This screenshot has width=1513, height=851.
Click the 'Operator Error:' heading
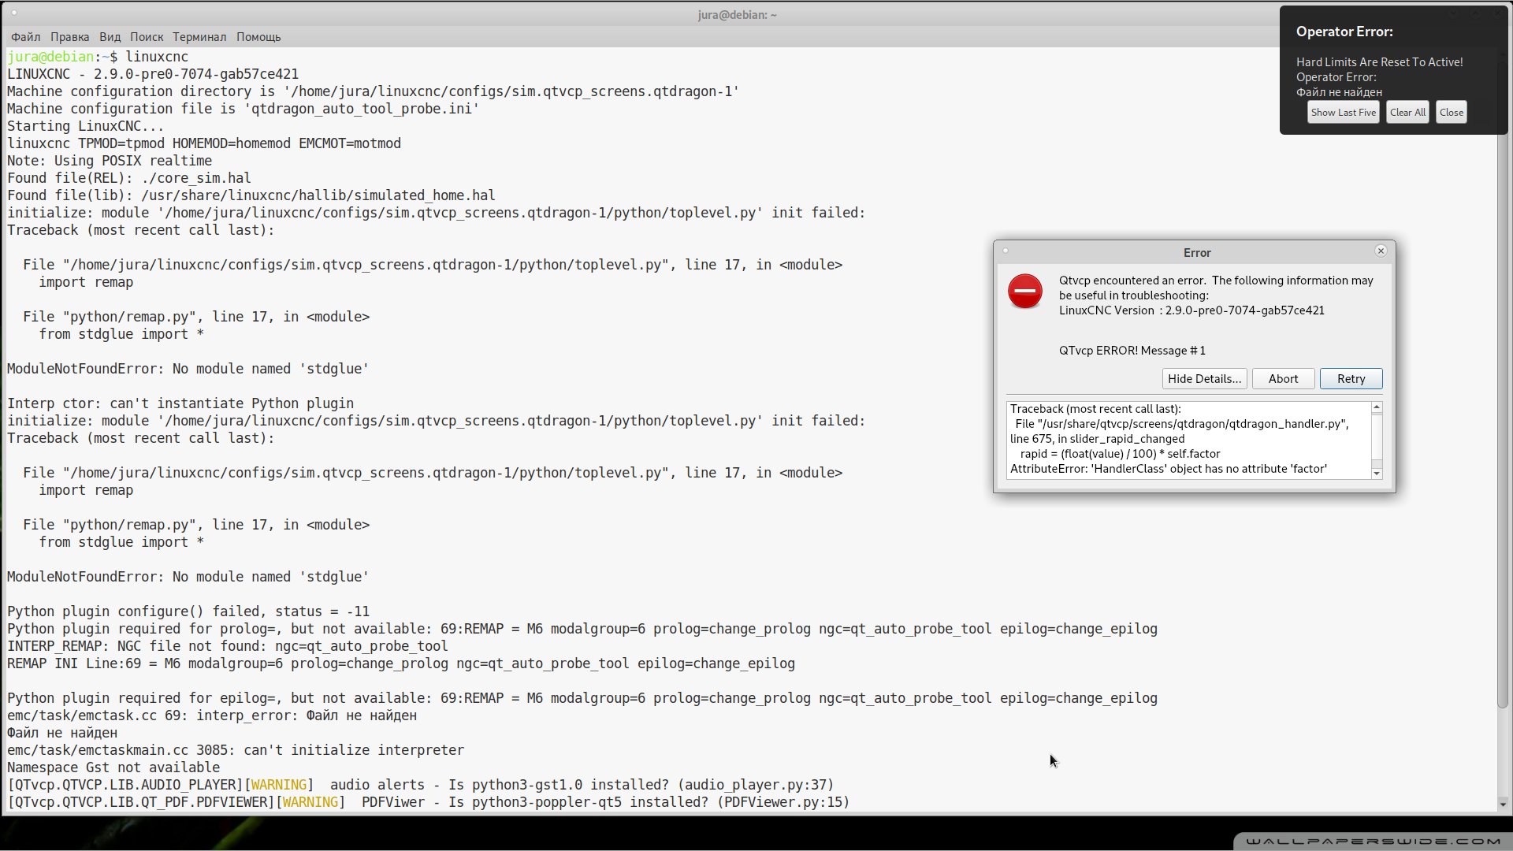pos(1344,32)
